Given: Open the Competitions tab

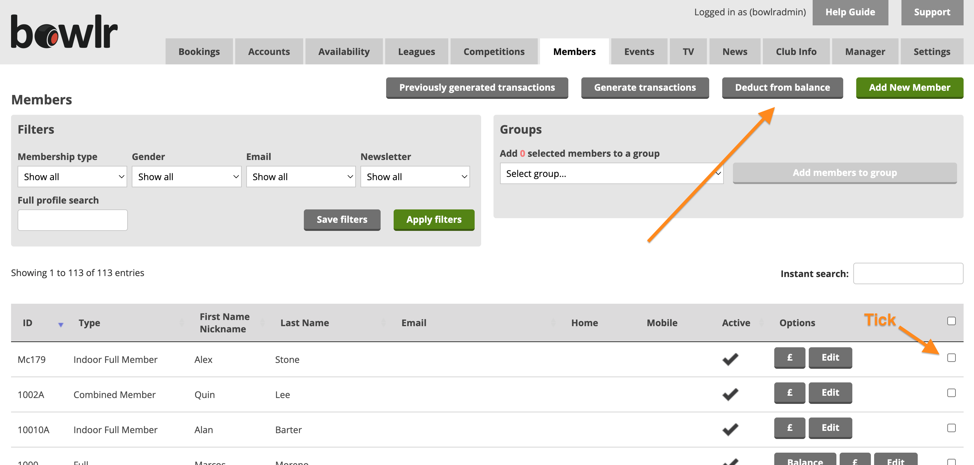Looking at the screenshot, I should [x=494, y=51].
